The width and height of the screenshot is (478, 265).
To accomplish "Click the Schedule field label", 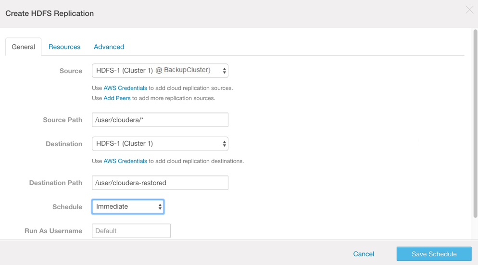I will pyautogui.click(x=67, y=207).
